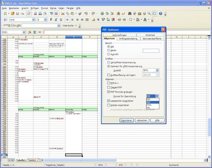Image resolution: width=212 pixels, height=168 pixels.
Task: Click the Sum sigma icon
Action: 35,32
